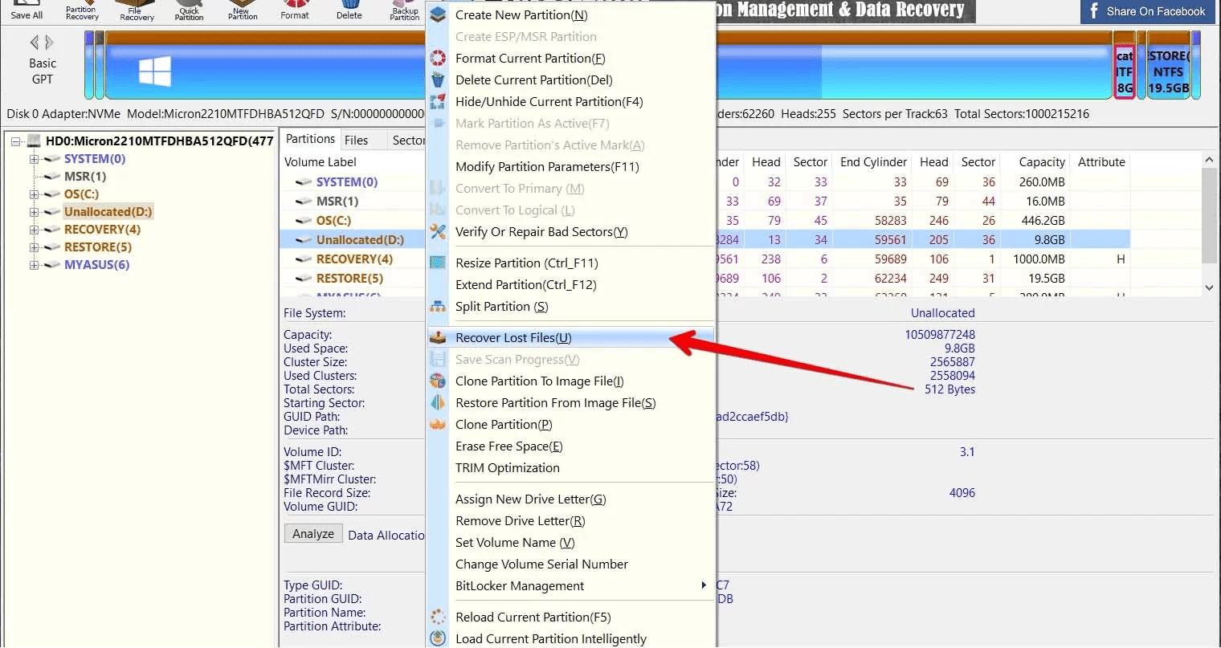This screenshot has height=648, width=1221.
Task: Collapse the HD0 Micron disk tree node
Action: click(16, 141)
